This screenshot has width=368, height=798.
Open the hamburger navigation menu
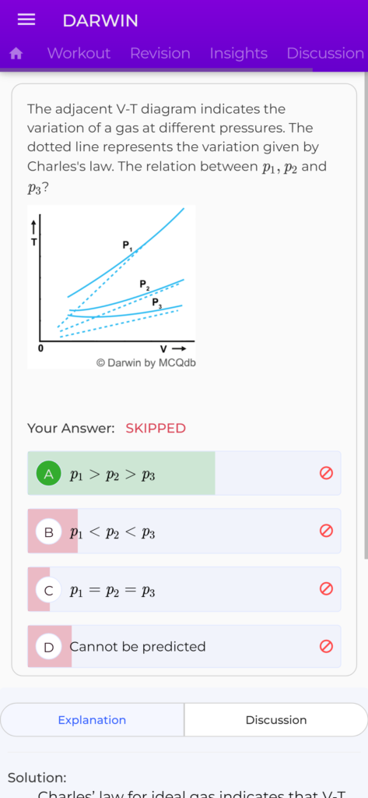(26, 20)
